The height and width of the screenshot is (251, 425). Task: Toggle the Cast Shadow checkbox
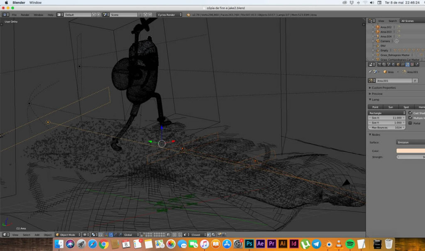coord(410,113)
